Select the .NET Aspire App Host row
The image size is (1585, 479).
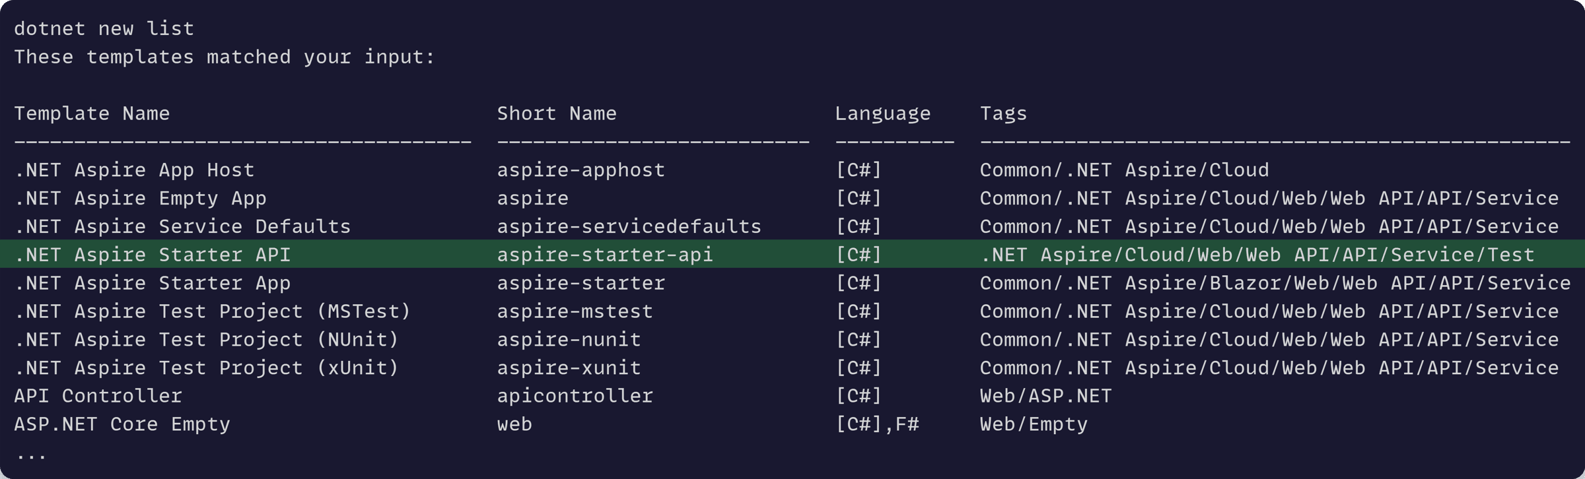(x=792, y=170)
